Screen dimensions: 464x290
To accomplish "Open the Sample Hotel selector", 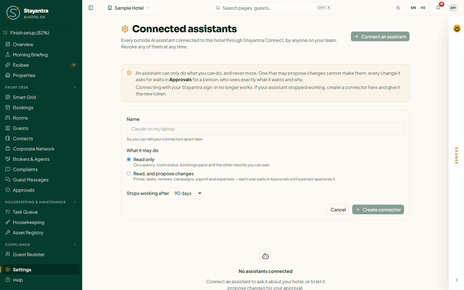I will pos(129,8).
